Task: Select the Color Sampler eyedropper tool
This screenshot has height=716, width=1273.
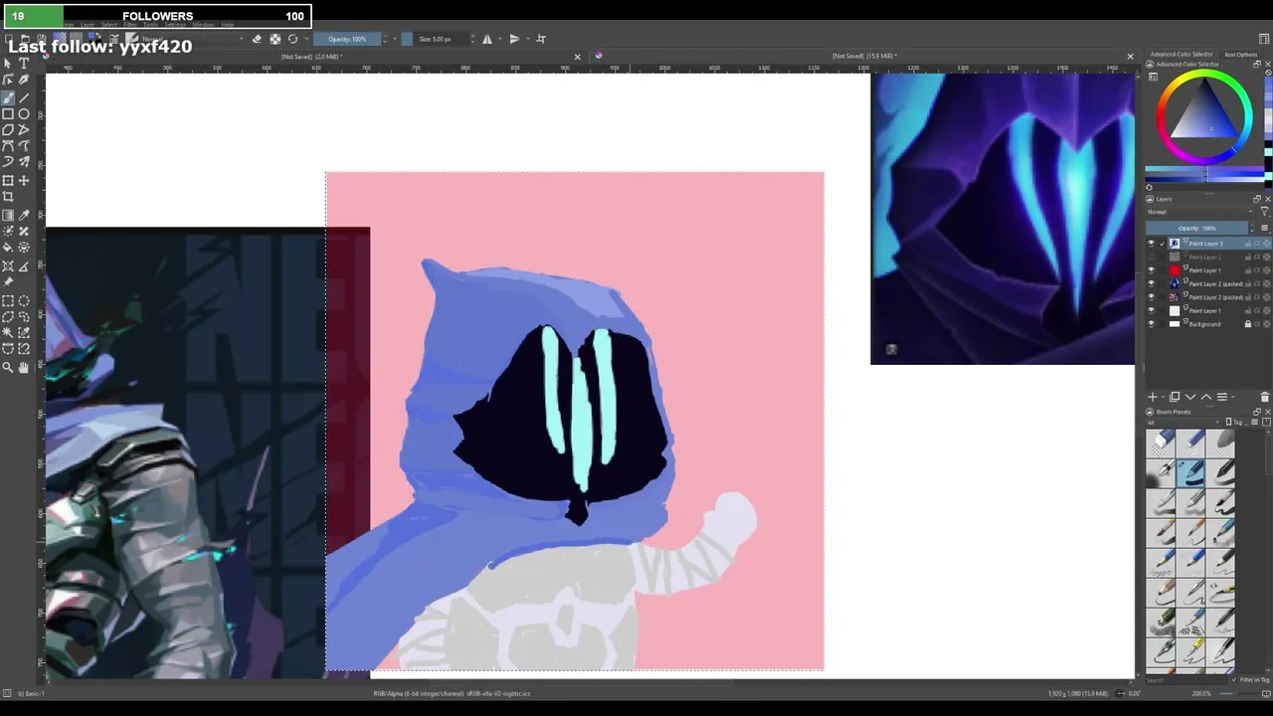Action: (24, 216)
